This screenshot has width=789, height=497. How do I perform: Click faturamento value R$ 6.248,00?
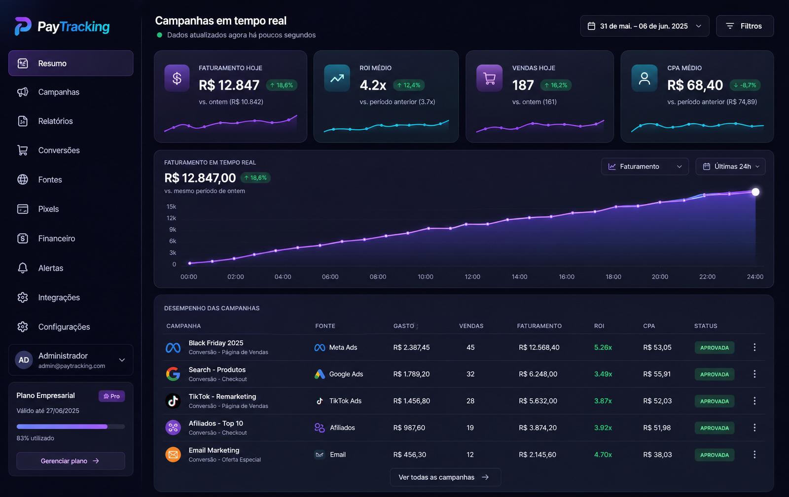coord(538,374)
